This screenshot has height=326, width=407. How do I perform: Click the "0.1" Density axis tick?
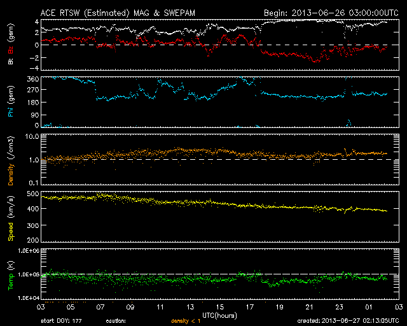pyautogui.click(x=34, y=183)
